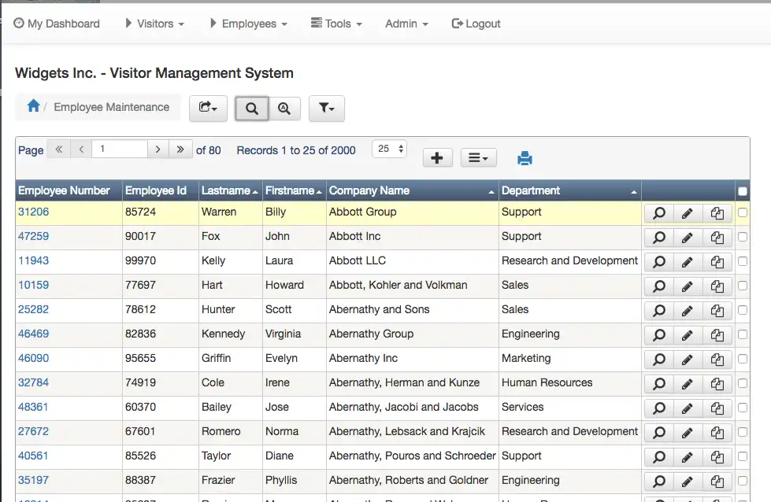Go to the next page arrow
771x502 pixels.
click(158, 149)
